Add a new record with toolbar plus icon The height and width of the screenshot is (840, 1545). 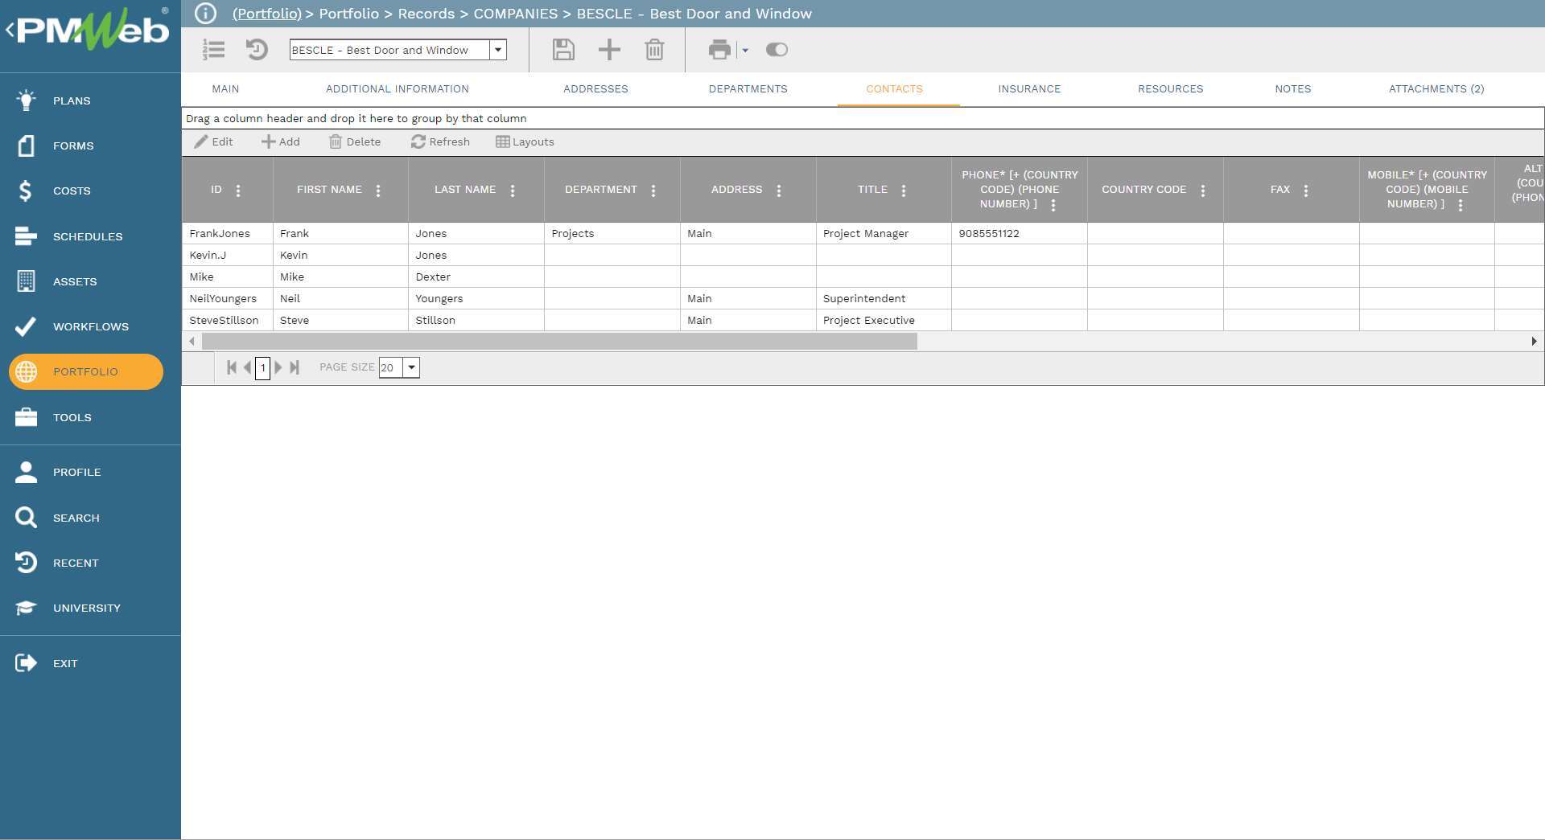(609, 50)
